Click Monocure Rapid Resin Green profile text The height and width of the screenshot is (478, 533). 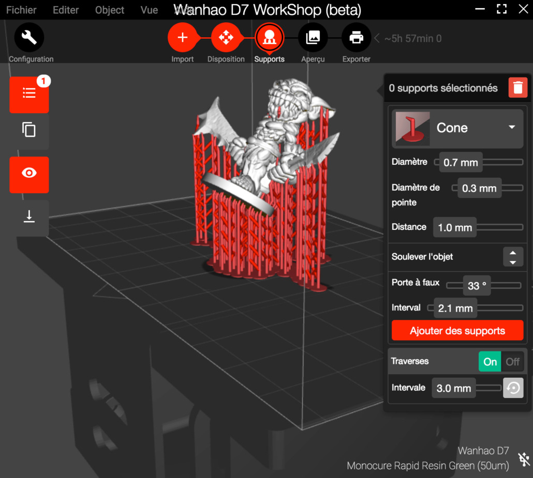(428, 466)
